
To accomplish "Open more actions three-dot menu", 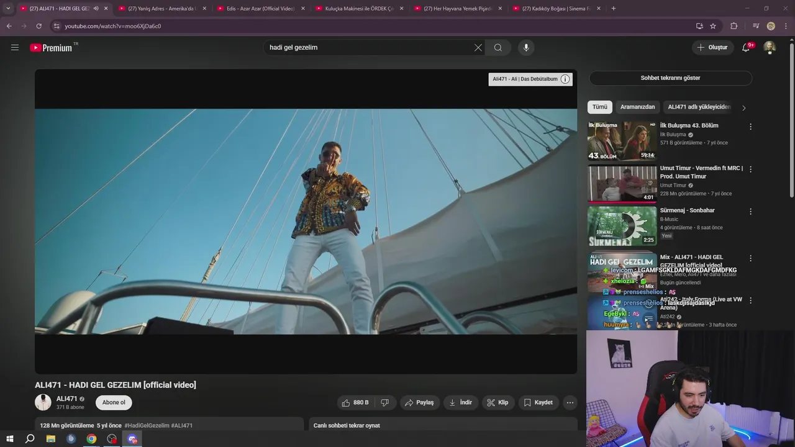I will coord(570,402).
